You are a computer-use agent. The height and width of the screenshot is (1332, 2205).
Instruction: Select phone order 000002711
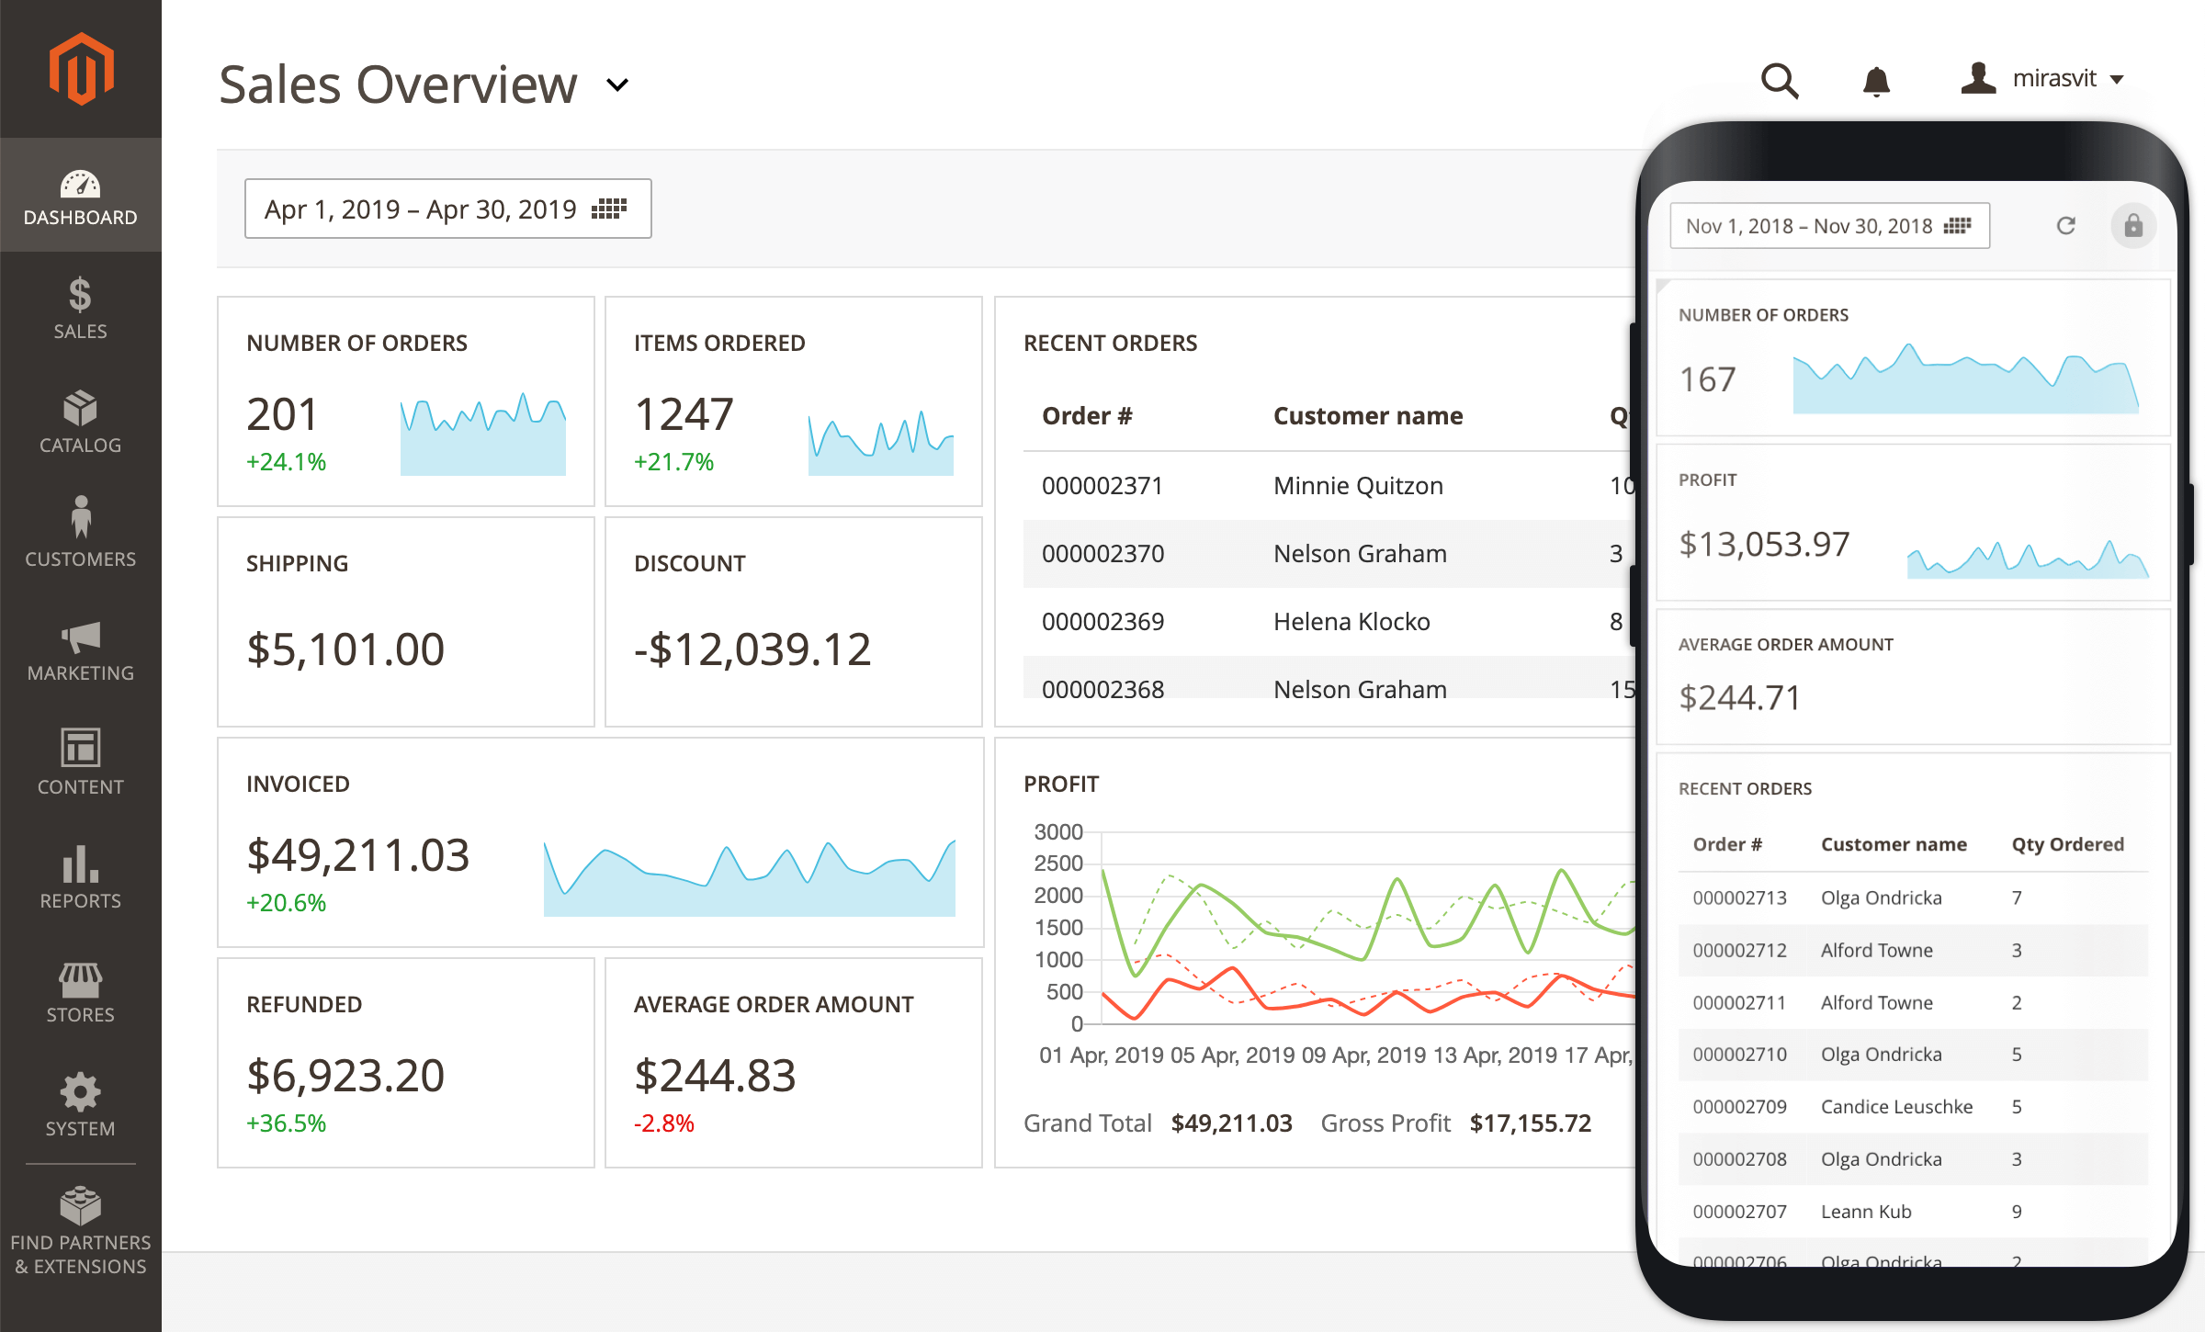point(1914,1002)
